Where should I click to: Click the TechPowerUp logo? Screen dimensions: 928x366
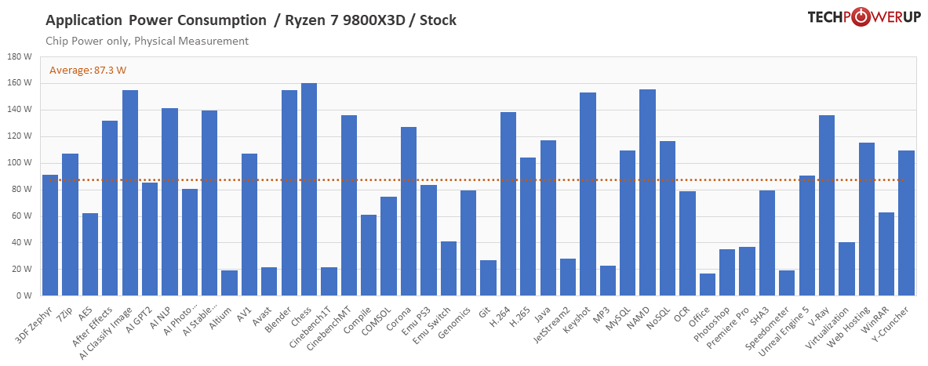point(864,18)
